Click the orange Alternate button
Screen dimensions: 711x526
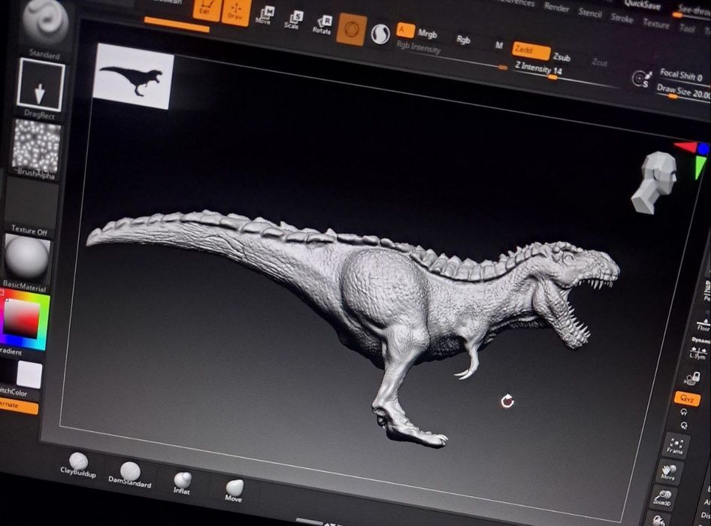pyautogui.click(x=18, y=406)
